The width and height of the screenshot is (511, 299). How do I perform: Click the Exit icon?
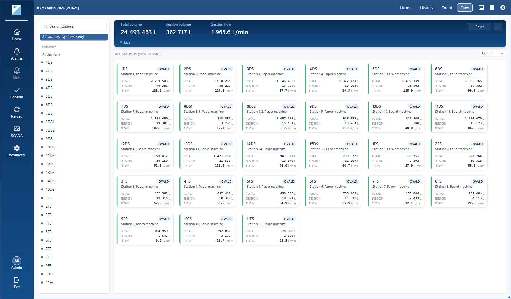point(17,280)
